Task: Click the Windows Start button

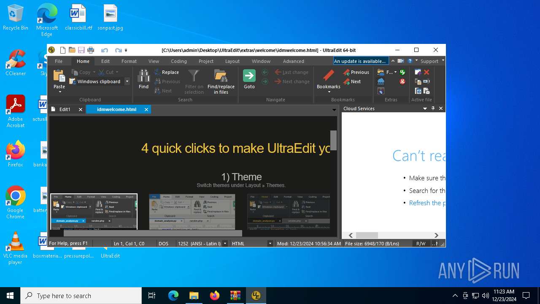Action: pos(10,296)
